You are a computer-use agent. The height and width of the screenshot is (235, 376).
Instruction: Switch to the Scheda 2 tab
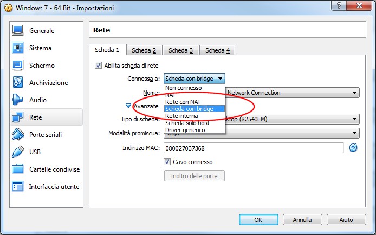pyautogui.click(x=144, y=50)
